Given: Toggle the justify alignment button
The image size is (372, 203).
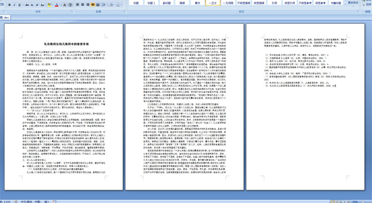Looking at the screenshot, I should coord(93,5).
